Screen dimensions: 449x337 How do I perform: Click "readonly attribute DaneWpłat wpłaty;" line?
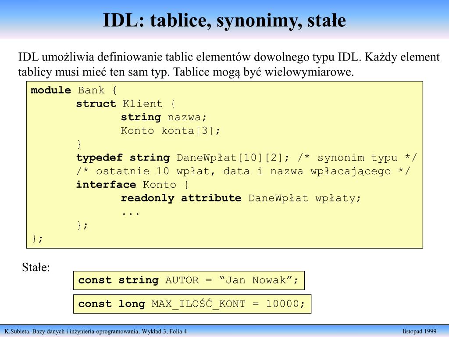click(x=241, y=198)
